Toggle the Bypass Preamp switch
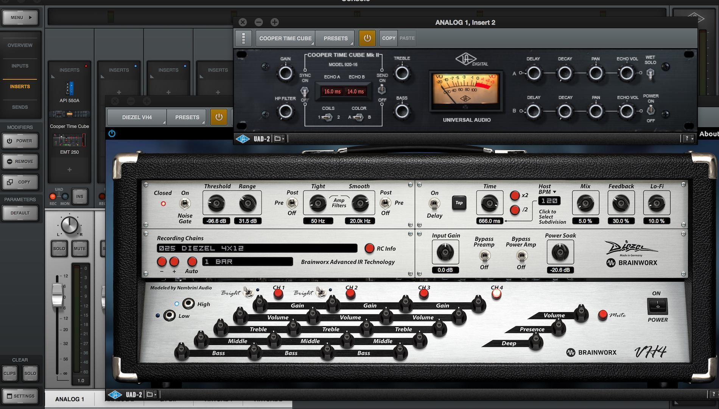 click(x=484, y=256)
